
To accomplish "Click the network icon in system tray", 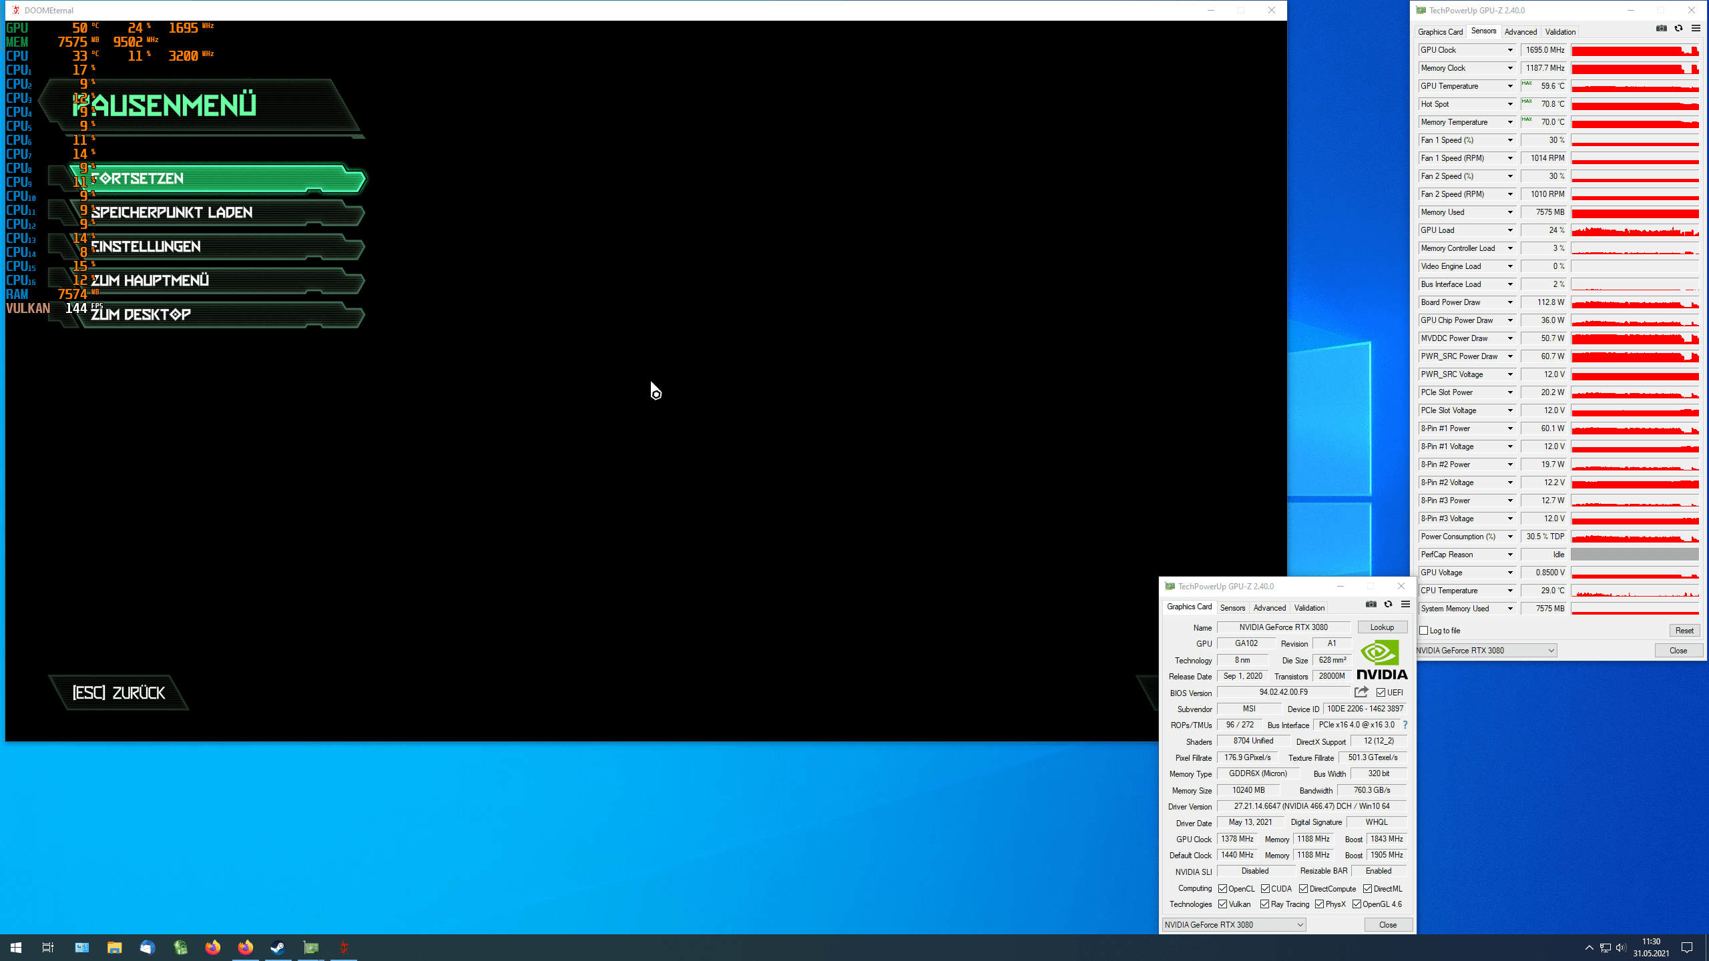I will point(1606,948).
